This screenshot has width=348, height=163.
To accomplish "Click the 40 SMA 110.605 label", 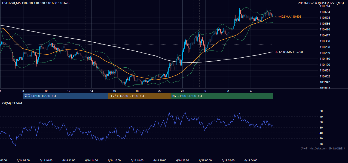I will point(288,17).
